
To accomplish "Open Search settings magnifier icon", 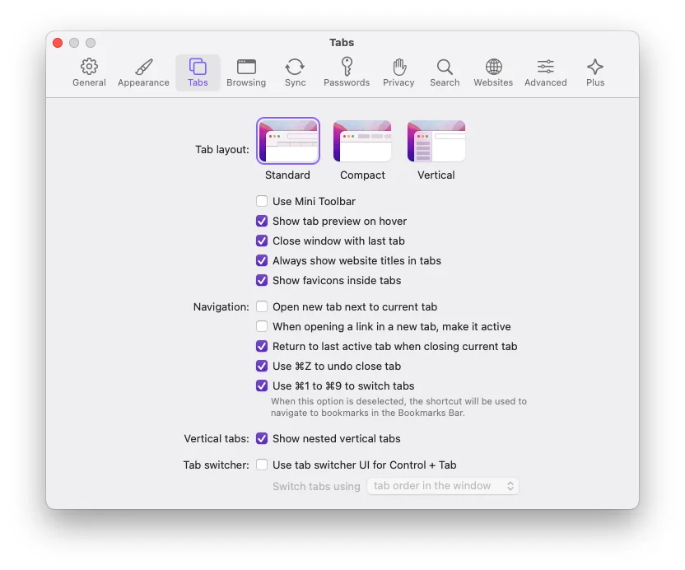I will pos(445,68).
